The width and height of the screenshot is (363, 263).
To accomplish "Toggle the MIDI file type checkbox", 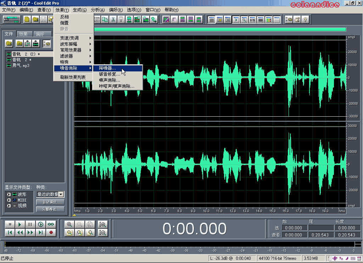I will coord(9,200).
